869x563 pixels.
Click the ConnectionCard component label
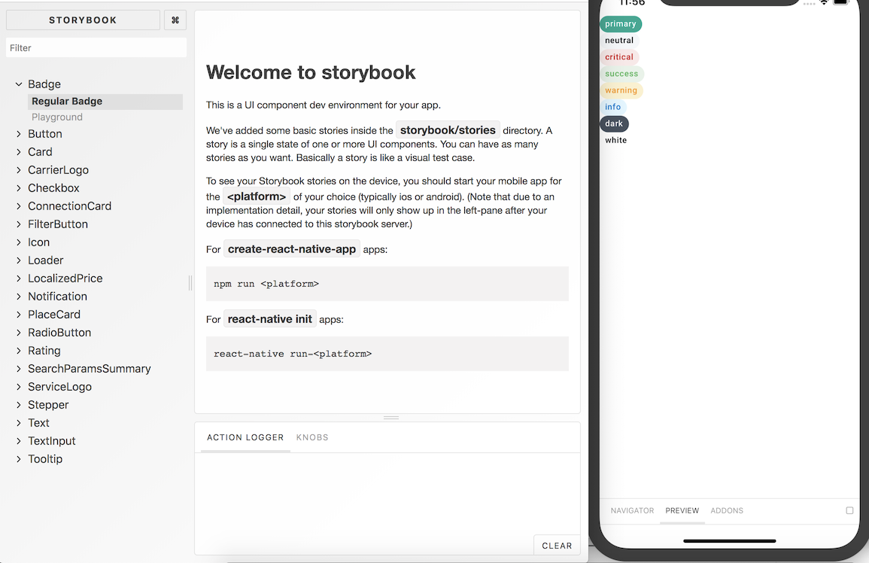pos(70,206)
